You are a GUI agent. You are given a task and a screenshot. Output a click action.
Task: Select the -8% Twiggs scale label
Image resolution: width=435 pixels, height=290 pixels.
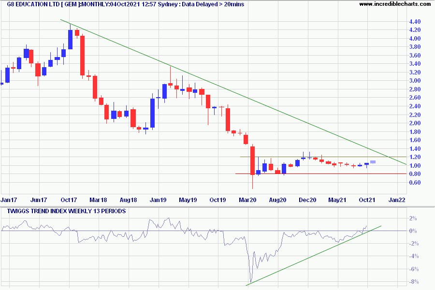click(x=414, y=282)
